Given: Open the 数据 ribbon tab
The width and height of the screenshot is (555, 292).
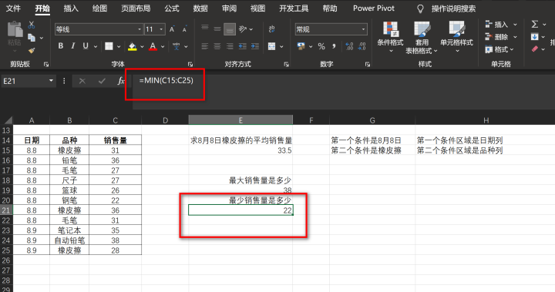Looking at the screenshot, I should [200, 8].
